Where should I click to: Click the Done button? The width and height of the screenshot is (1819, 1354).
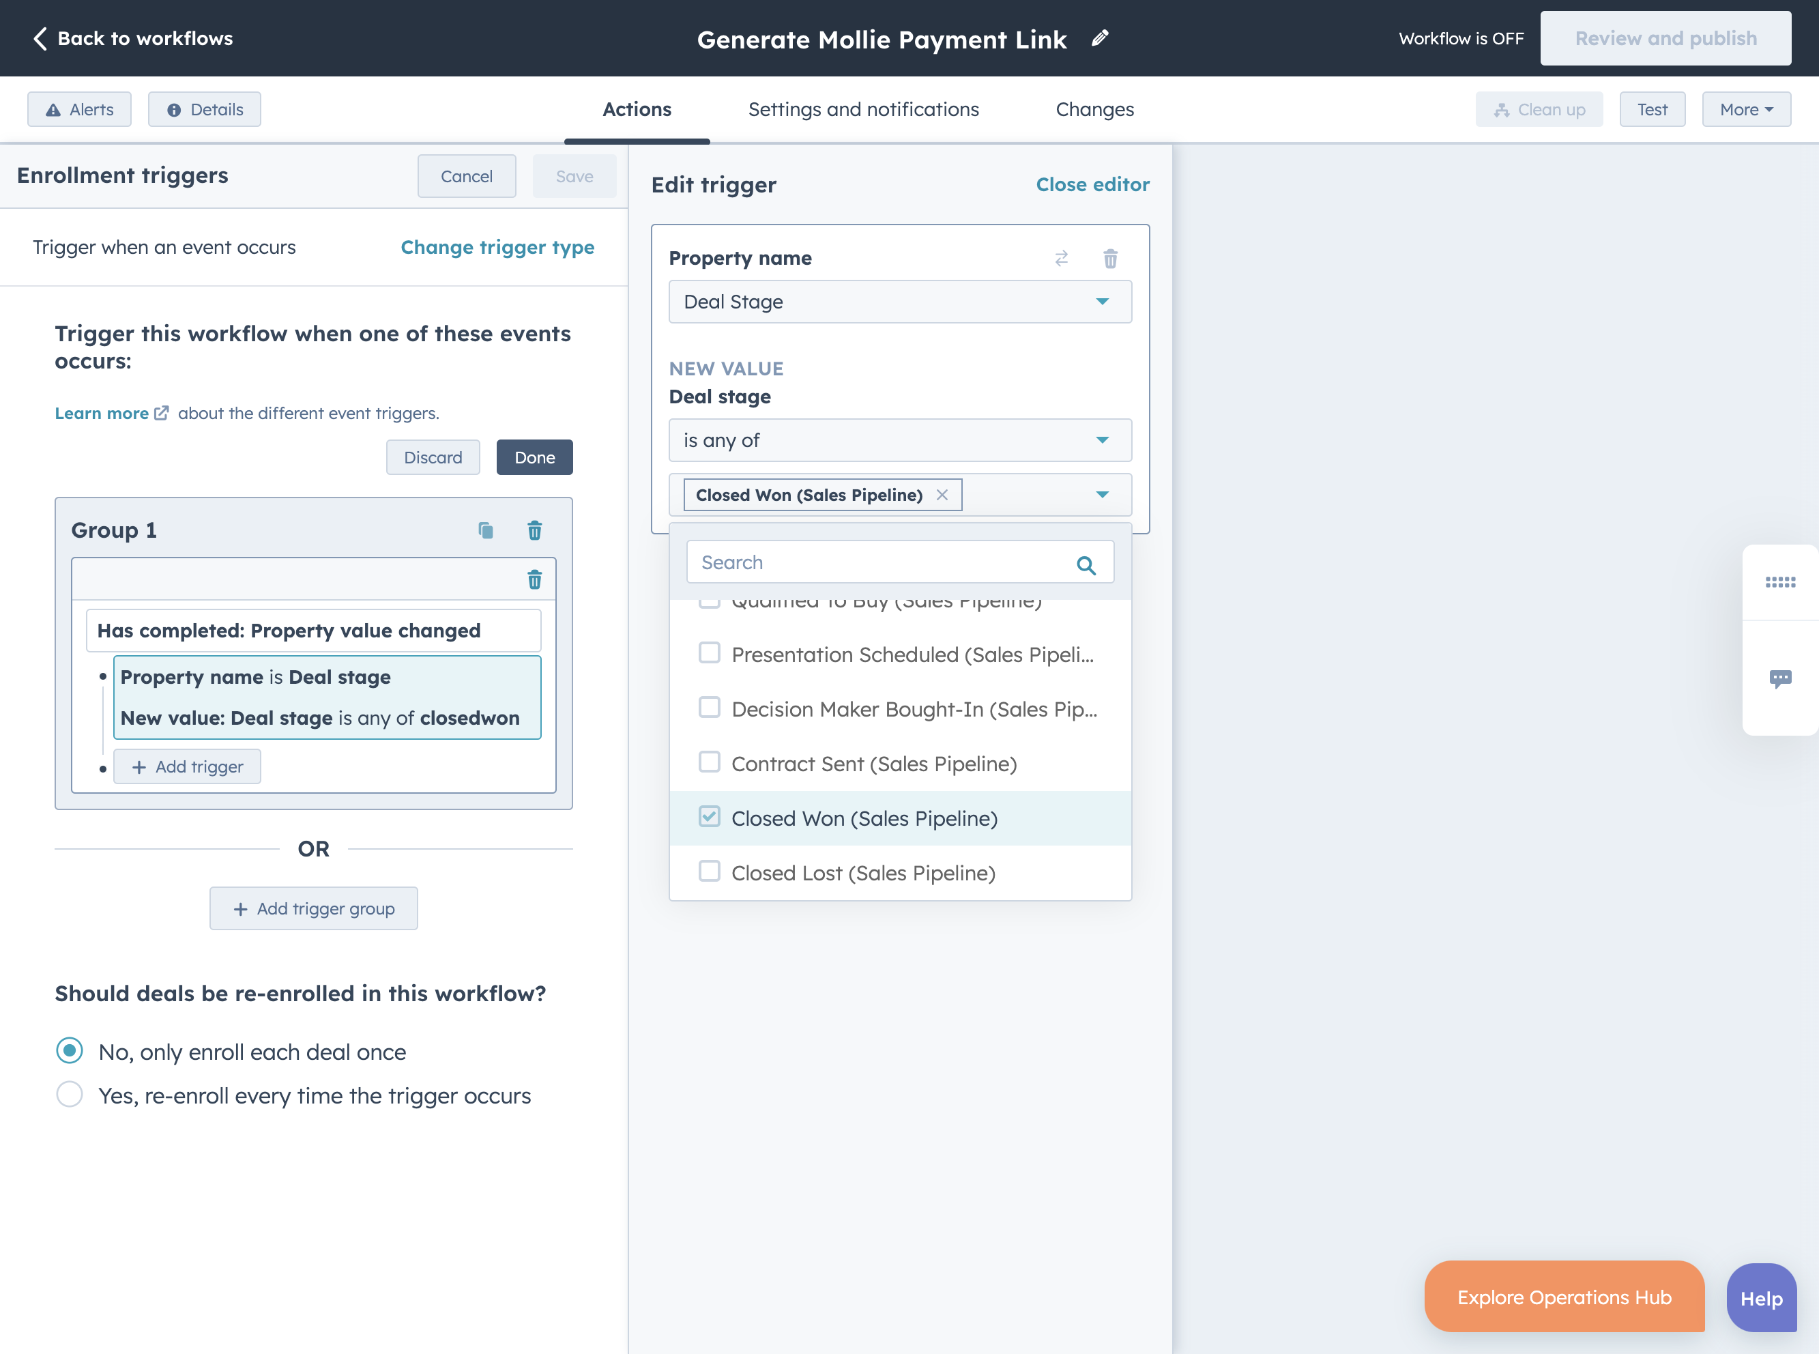pyautogui.click(x=534, y=457)
